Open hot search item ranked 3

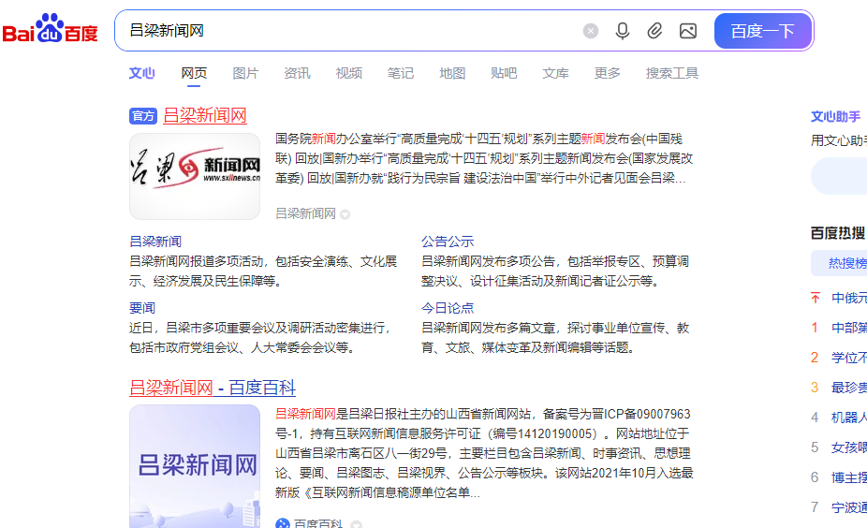849,388
